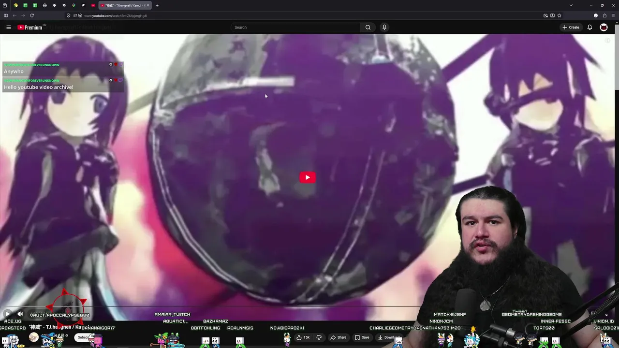Click the small play button in player controls
This screenshot has width=619, height=348.
point(8,314)
